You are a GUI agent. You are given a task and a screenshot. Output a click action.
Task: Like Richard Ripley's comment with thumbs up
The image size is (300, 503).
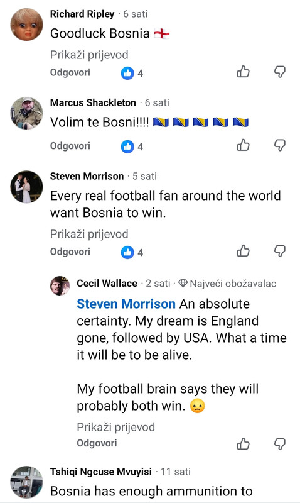243,72
